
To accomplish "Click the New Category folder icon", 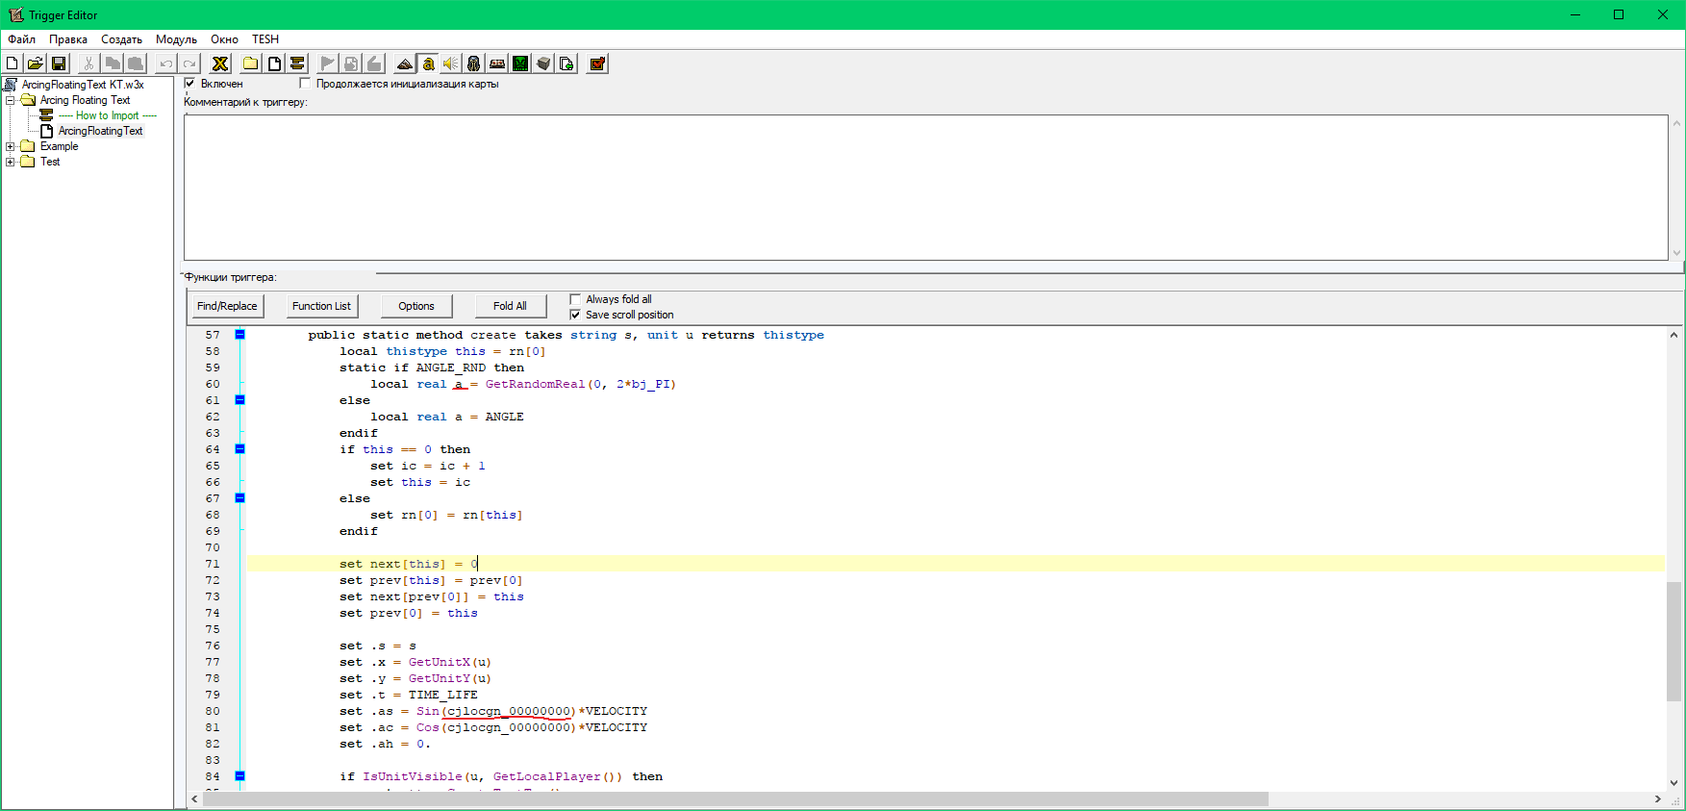I will (251, 63).
